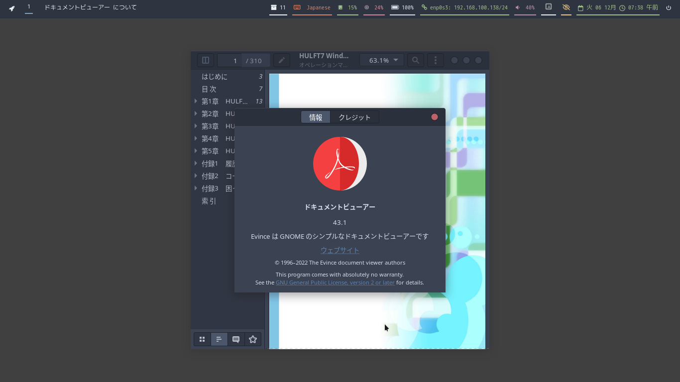
Task: Select 目次 outline row
Action: pyautogui.click(x=227, y=89)
